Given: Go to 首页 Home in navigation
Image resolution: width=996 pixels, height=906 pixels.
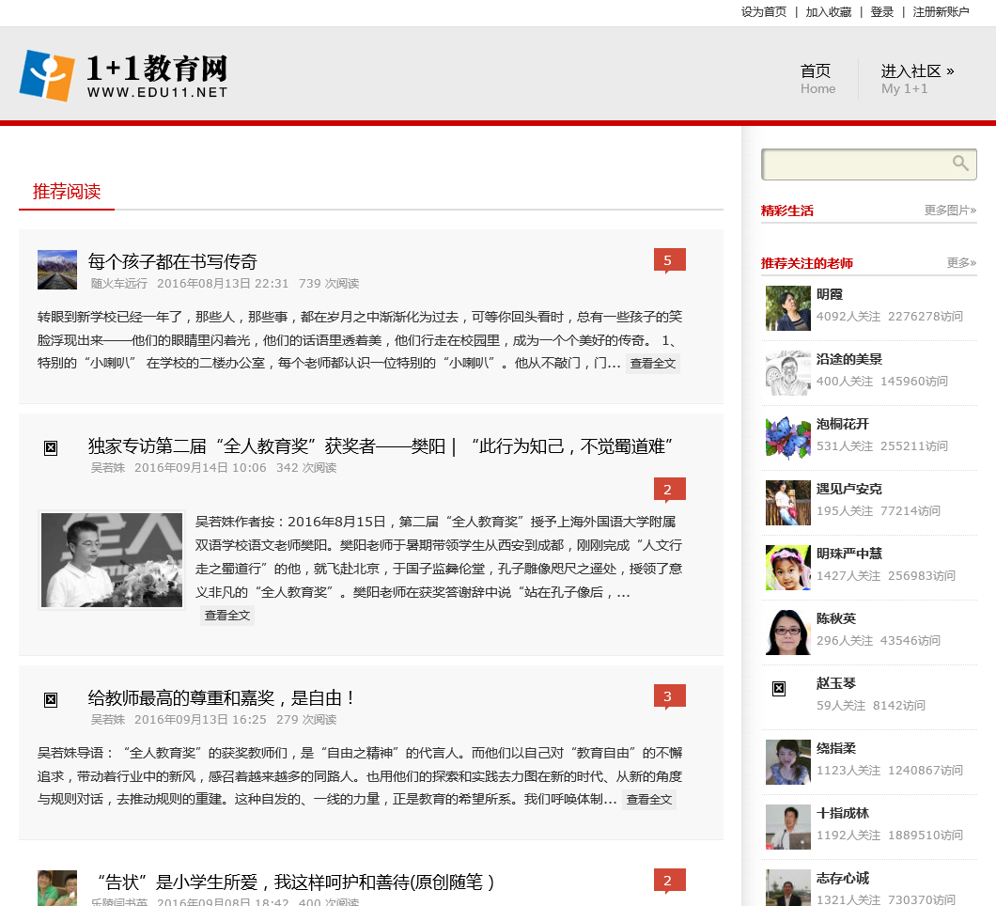Looking at the screenshot, I should (817, 79).
